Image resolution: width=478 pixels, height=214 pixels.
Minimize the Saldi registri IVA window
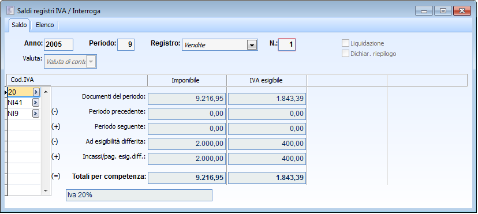[x=424, y=11]
